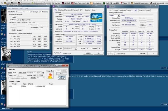Open the Selection Processor #1 dropdown in CPU-Z
Image resolution: width=168 pixels, height=111 pixels.
pos(70,49)
